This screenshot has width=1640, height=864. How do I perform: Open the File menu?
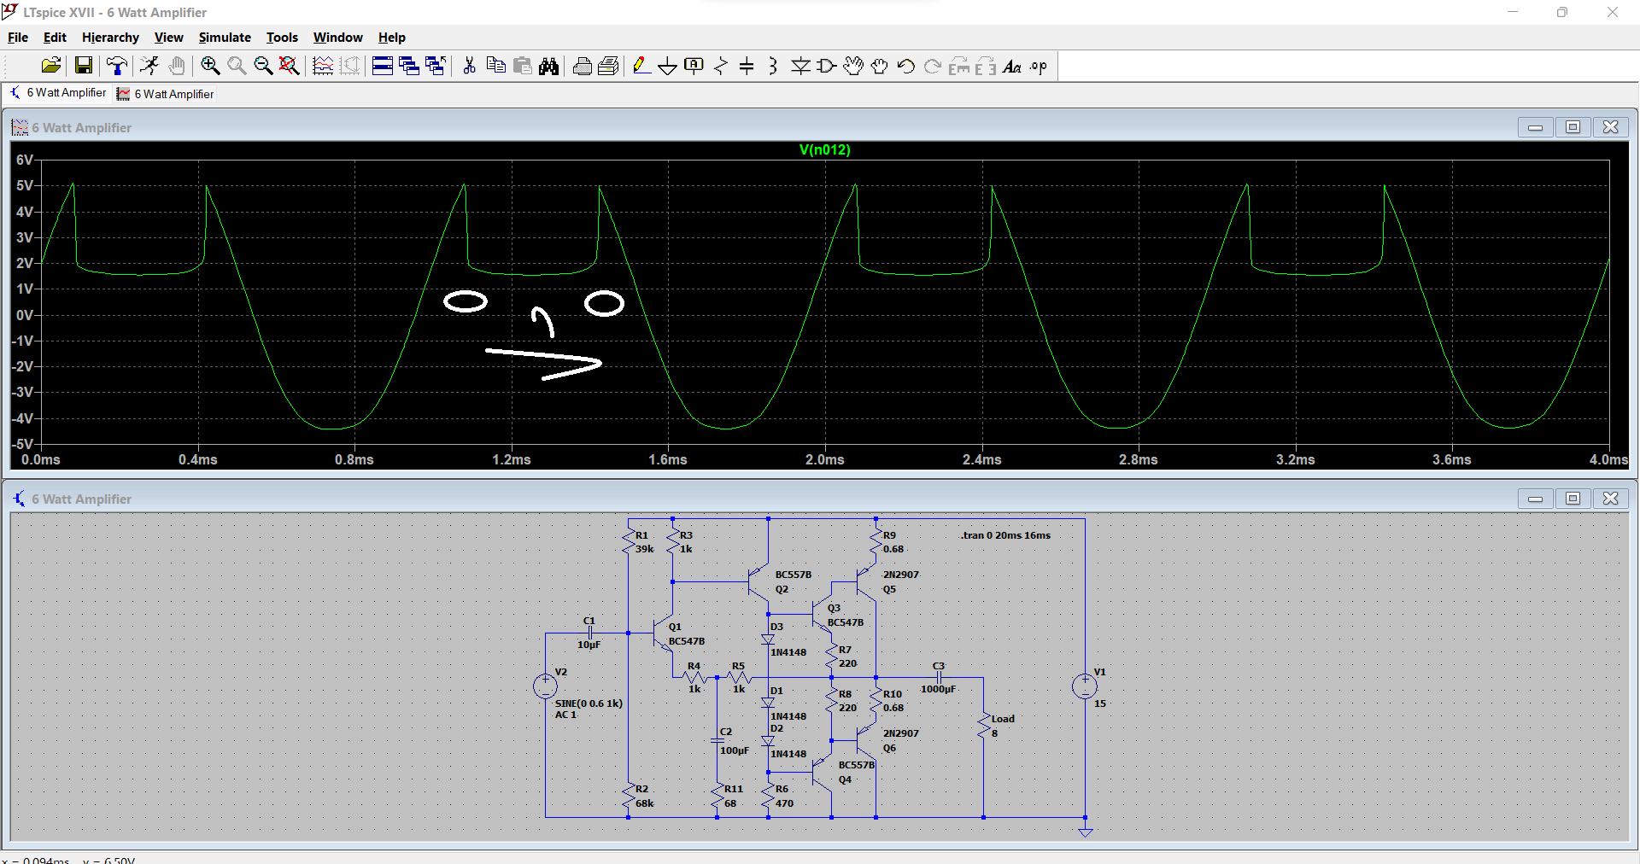[x=18, y=38]
